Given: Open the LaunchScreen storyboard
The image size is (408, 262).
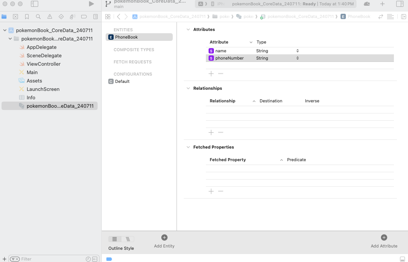Looking at the screenshot, I should pos(43,89).
